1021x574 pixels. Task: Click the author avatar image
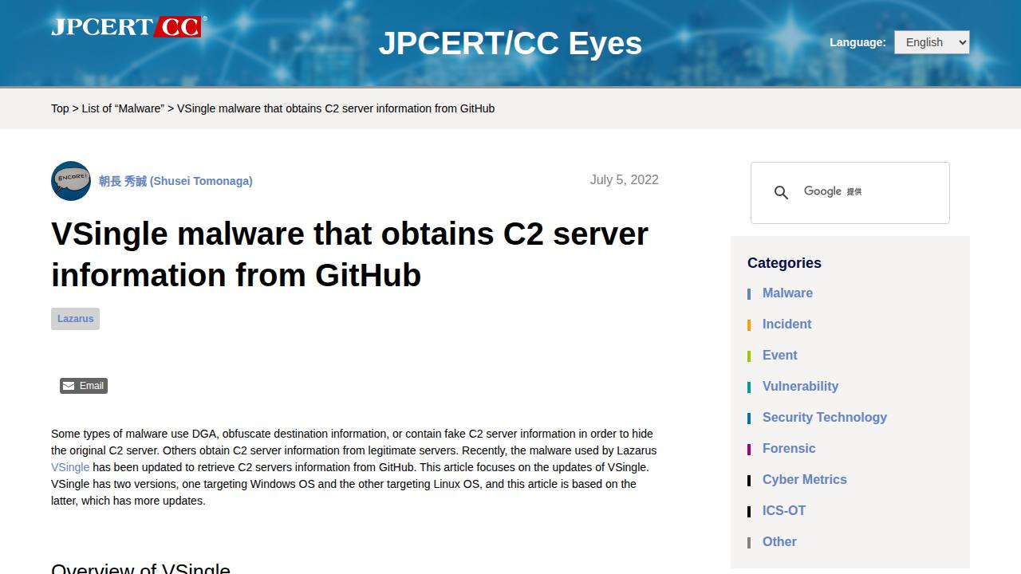tap(71, 181)
